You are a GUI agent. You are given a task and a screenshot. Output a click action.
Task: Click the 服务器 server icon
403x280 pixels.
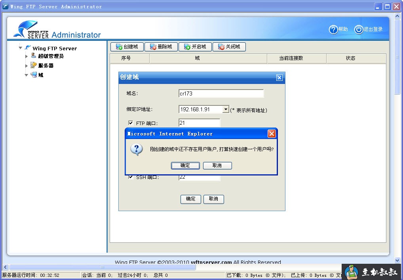point(33,65)
